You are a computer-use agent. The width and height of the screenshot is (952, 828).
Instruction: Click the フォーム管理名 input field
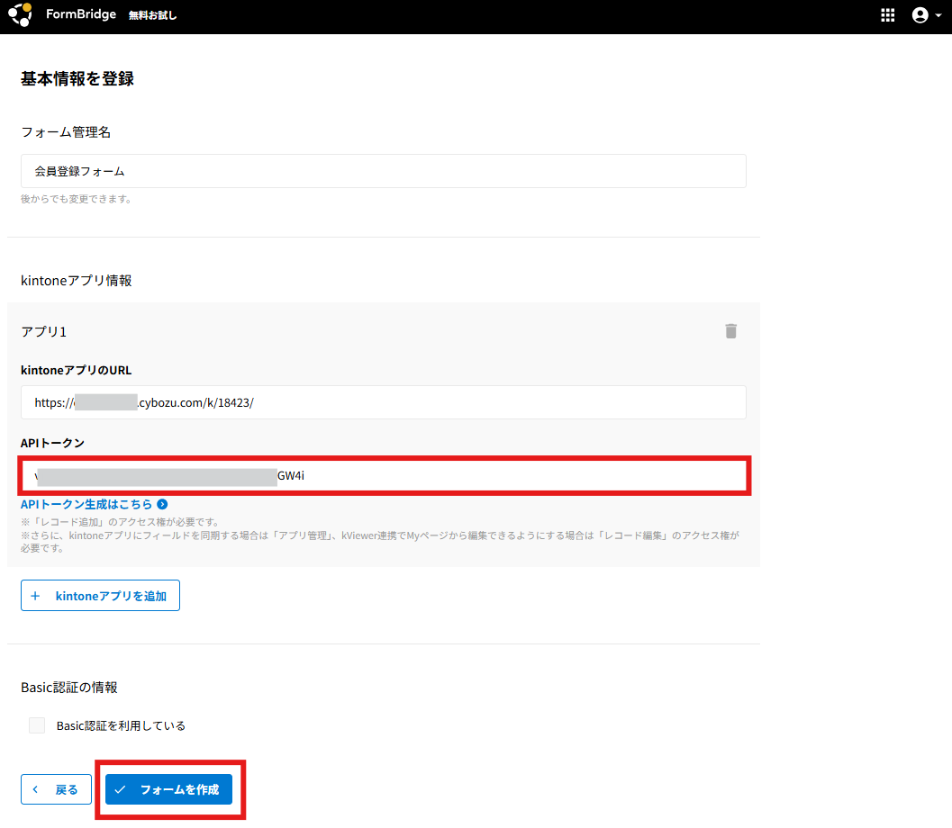(383, 171)
